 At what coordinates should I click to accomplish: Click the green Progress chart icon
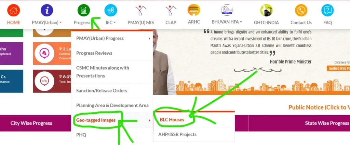pyautogui.click(x=84, y=10)
